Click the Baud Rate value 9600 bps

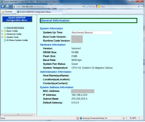coord(76,60)
